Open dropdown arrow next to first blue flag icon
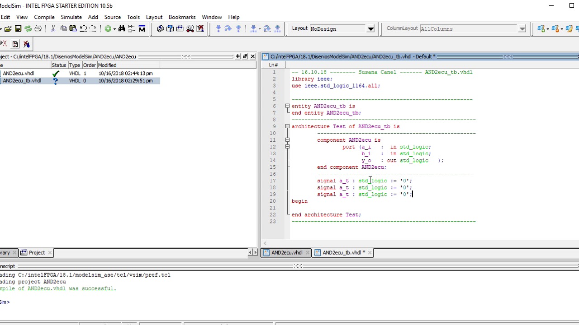Viewport: 579px width, 325px height. click(548, 29)
